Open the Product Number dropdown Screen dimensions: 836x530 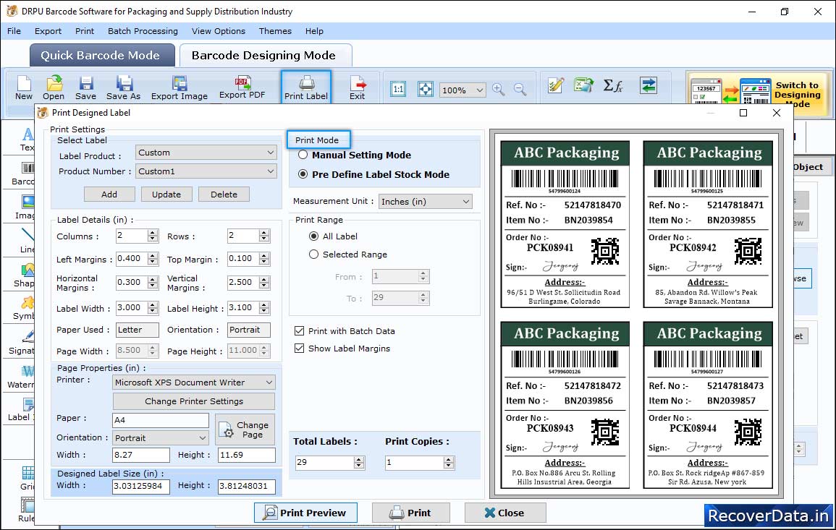click(x=206, y=171)
